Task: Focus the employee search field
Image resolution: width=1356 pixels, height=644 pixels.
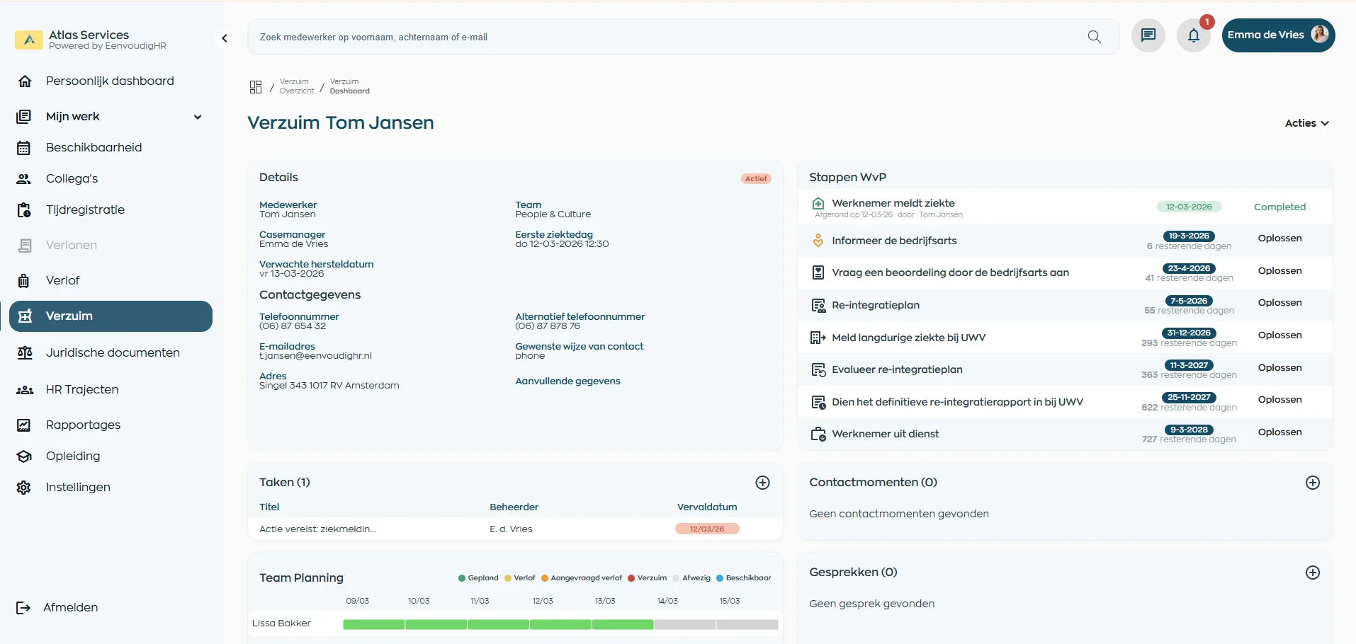Action: [x=666, y=37]
